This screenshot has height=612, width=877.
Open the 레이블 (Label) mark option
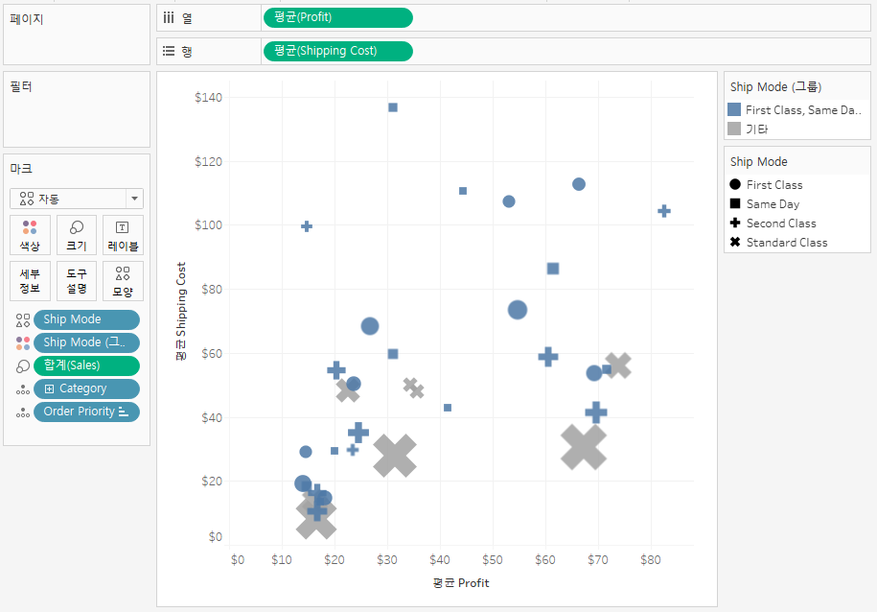click(x=122, y=235)
